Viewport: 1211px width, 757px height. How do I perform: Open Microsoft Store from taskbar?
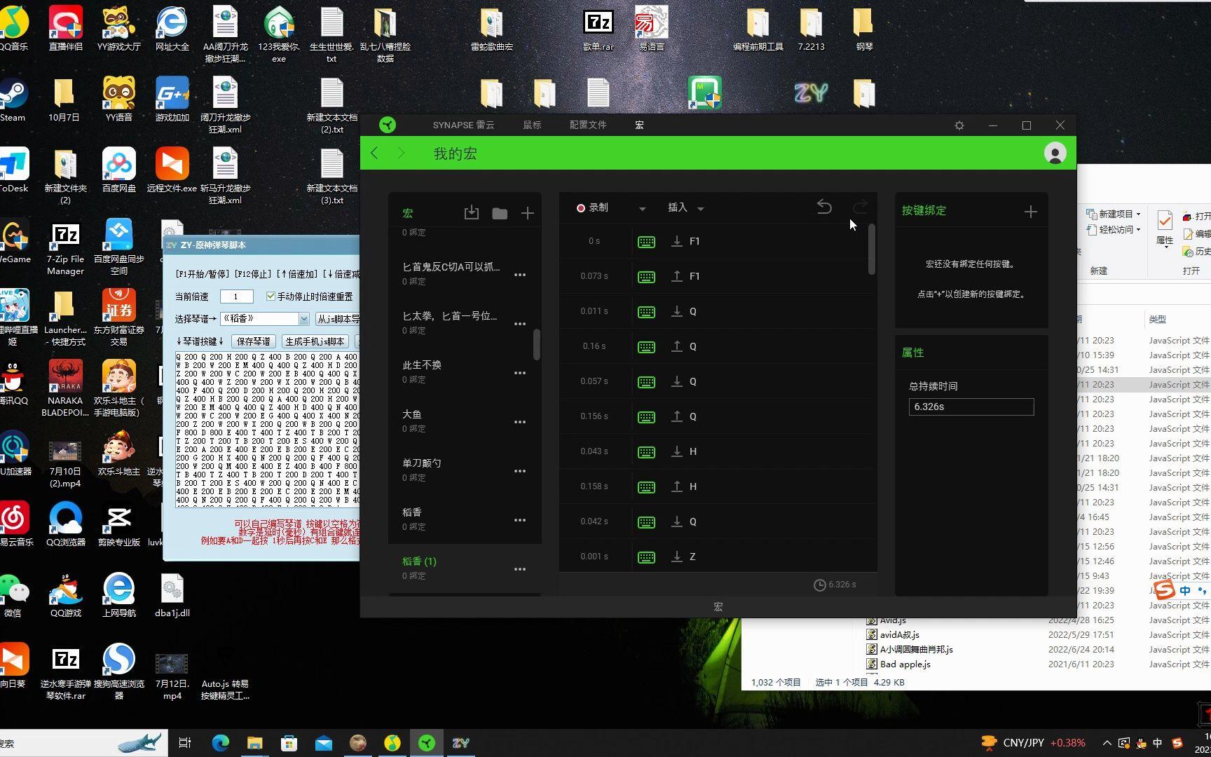[x=289, y=743]
